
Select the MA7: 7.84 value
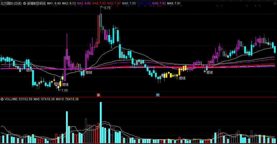click(144, 3)
